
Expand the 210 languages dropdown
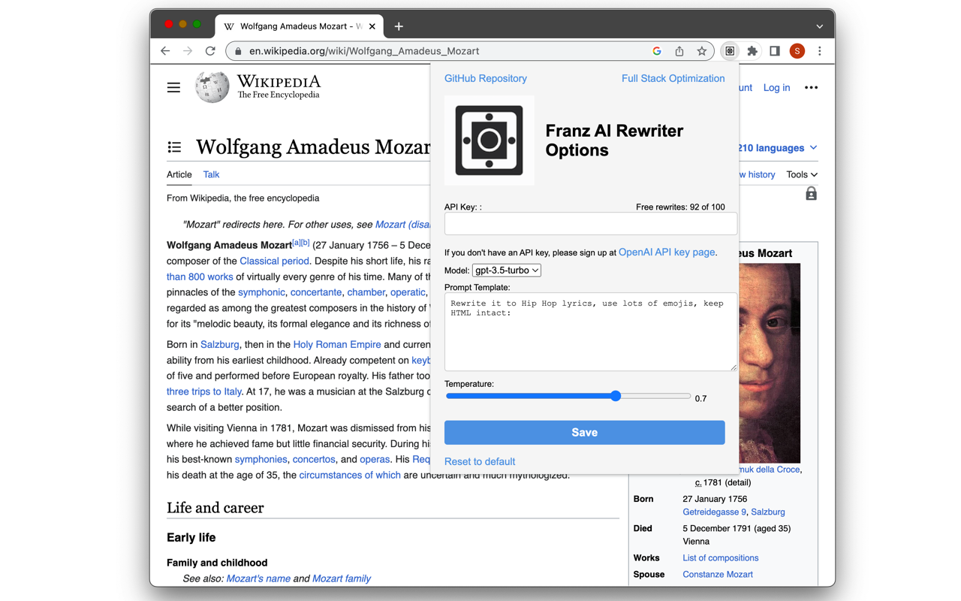point(778,148)
